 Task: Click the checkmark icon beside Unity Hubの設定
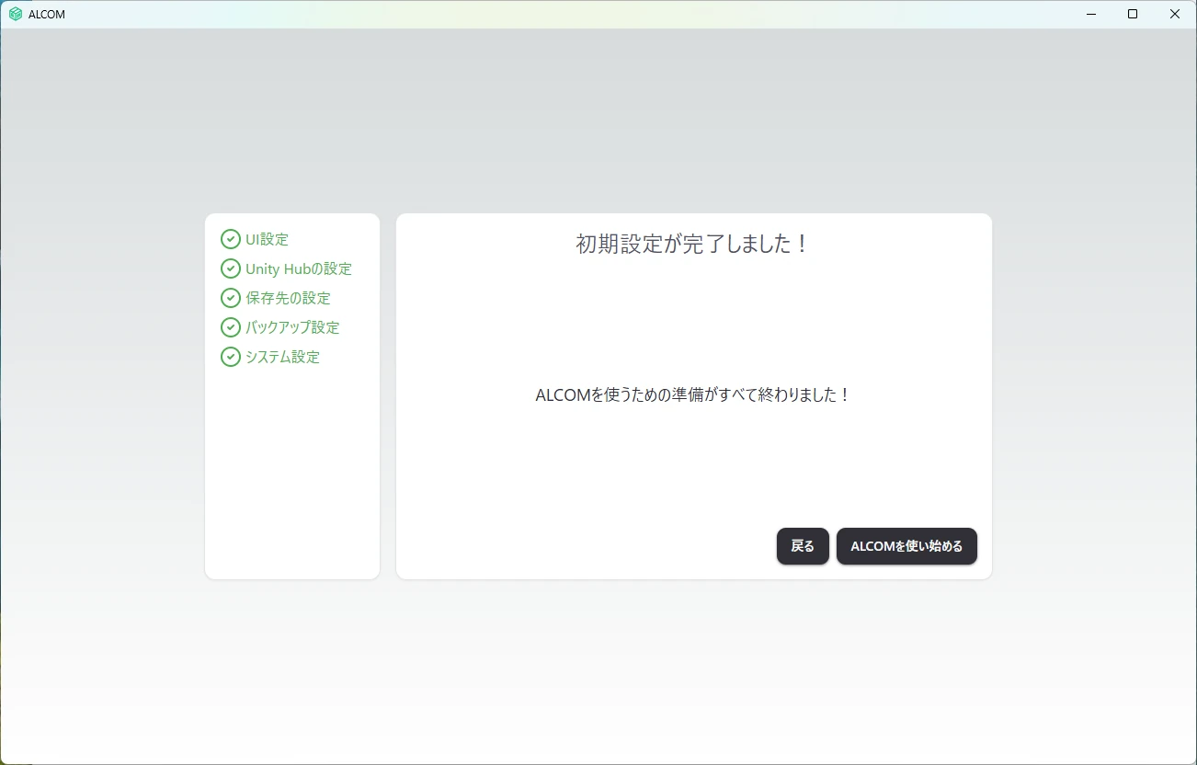coord(231,268)
